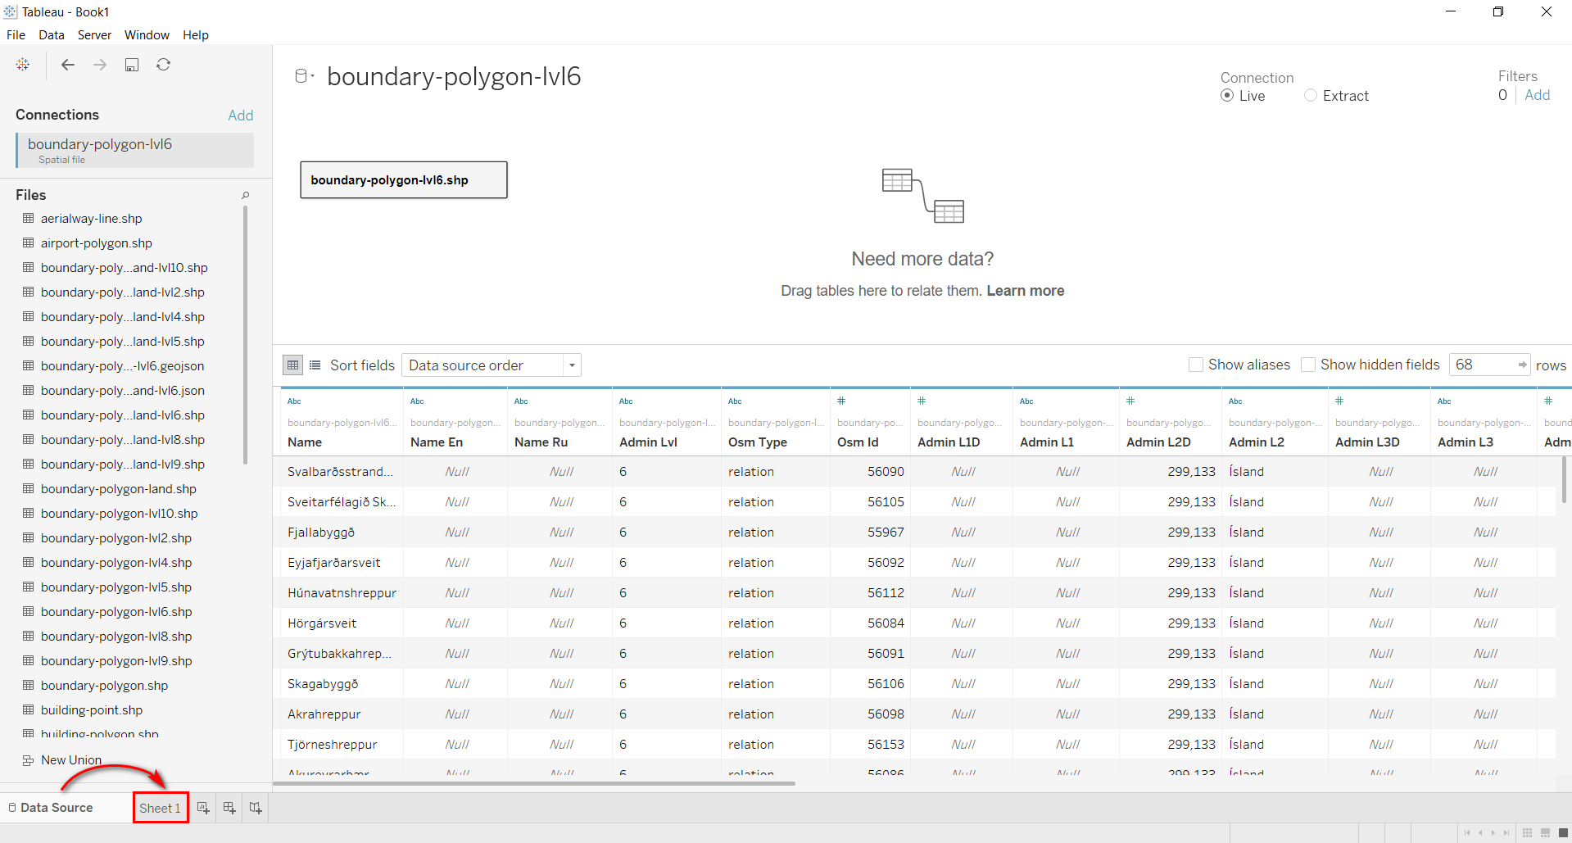1572x843 pixels.
Task: Click the Abc type icon above Admin Lvl
Action: click(626, 401)
